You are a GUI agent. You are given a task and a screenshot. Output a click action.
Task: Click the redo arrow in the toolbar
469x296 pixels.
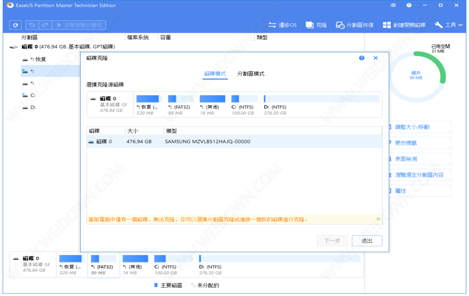click(x=45, y=25)
